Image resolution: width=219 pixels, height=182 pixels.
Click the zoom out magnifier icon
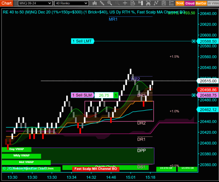(x=117, y=3)
